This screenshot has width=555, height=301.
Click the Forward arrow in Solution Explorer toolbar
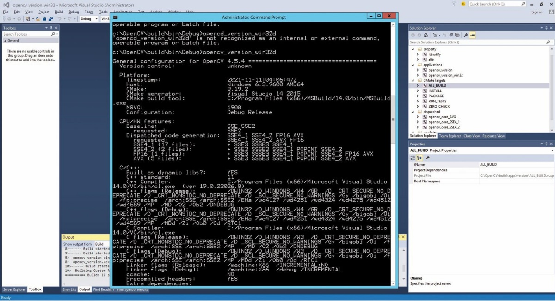tap(419, 35)
